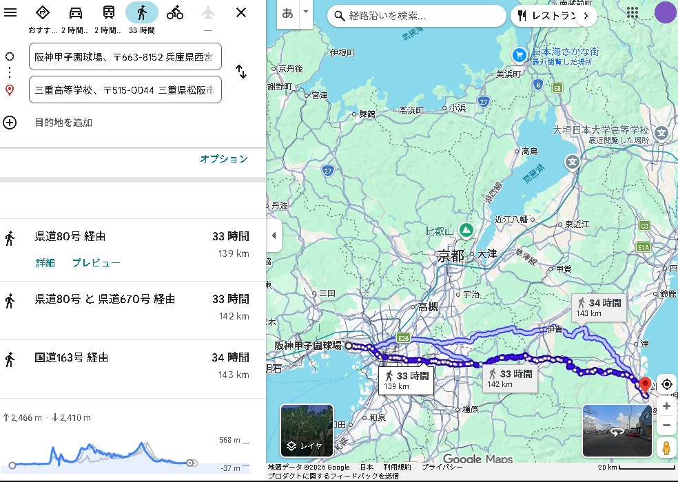Zoom in on the map
This screenshot has height=482, width=678.
click(x=666, y=406)
